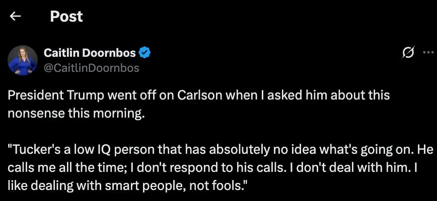Click the Caitlin Doornbos display name

[90, 53]
